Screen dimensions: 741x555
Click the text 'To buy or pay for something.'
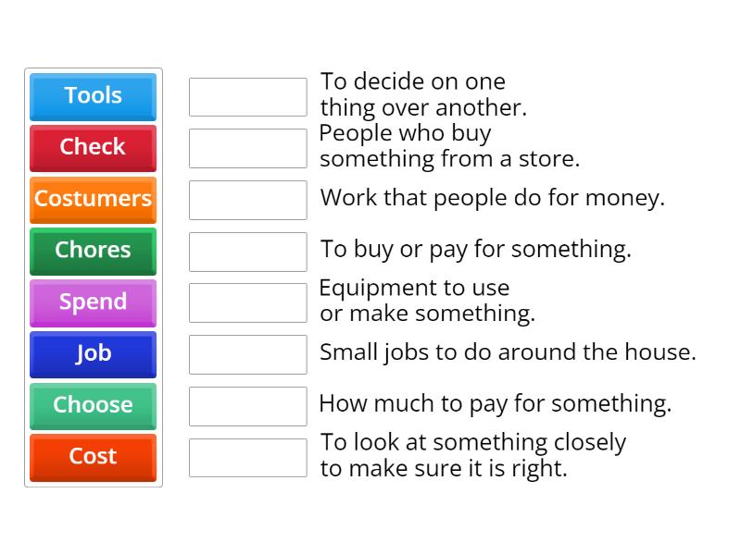(x=476, y=250)
